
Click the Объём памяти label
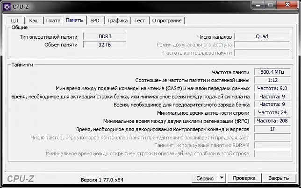coord(61,45)
